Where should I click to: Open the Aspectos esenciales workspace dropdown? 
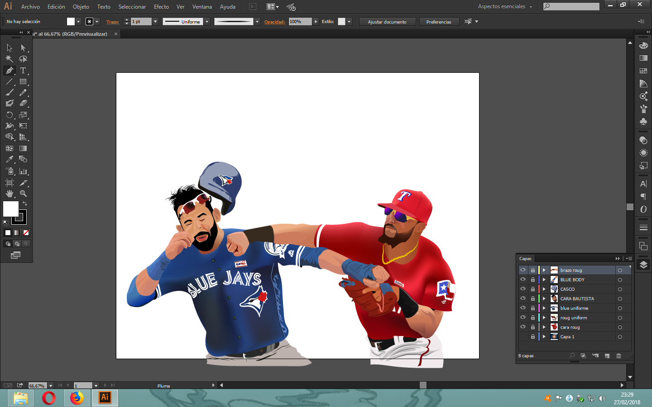[x=505, y=6]
